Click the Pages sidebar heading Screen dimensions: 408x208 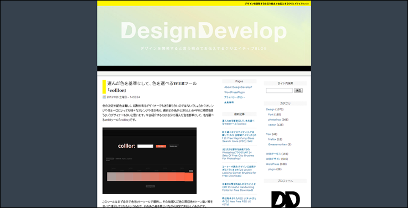pyautogui.click(x=239, y=81)
